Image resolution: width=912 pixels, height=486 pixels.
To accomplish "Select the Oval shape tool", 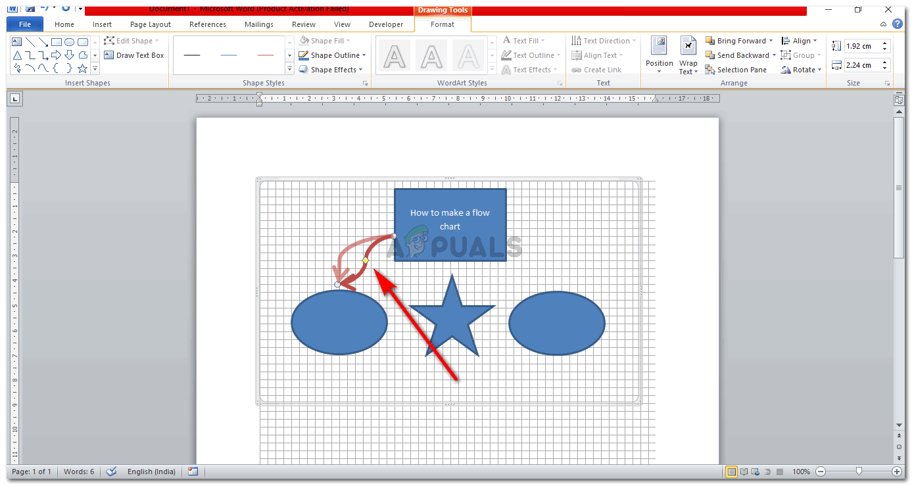I will (70, 42).
